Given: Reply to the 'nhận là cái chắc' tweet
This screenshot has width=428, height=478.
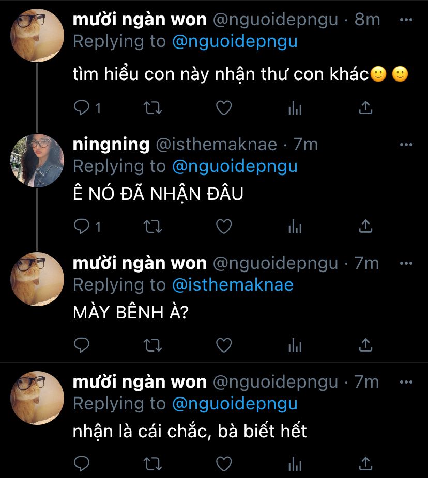Looking at the screenshot, I should 82,464.
